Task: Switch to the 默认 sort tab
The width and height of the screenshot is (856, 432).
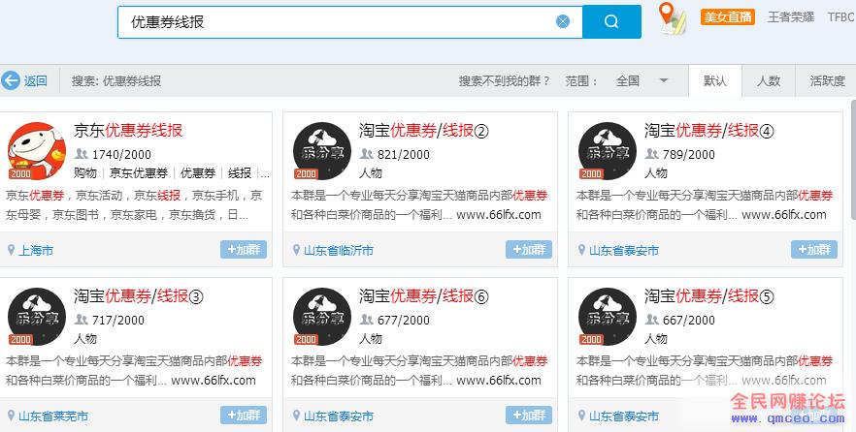Action: pyautogui.click(x=714, y=80)
